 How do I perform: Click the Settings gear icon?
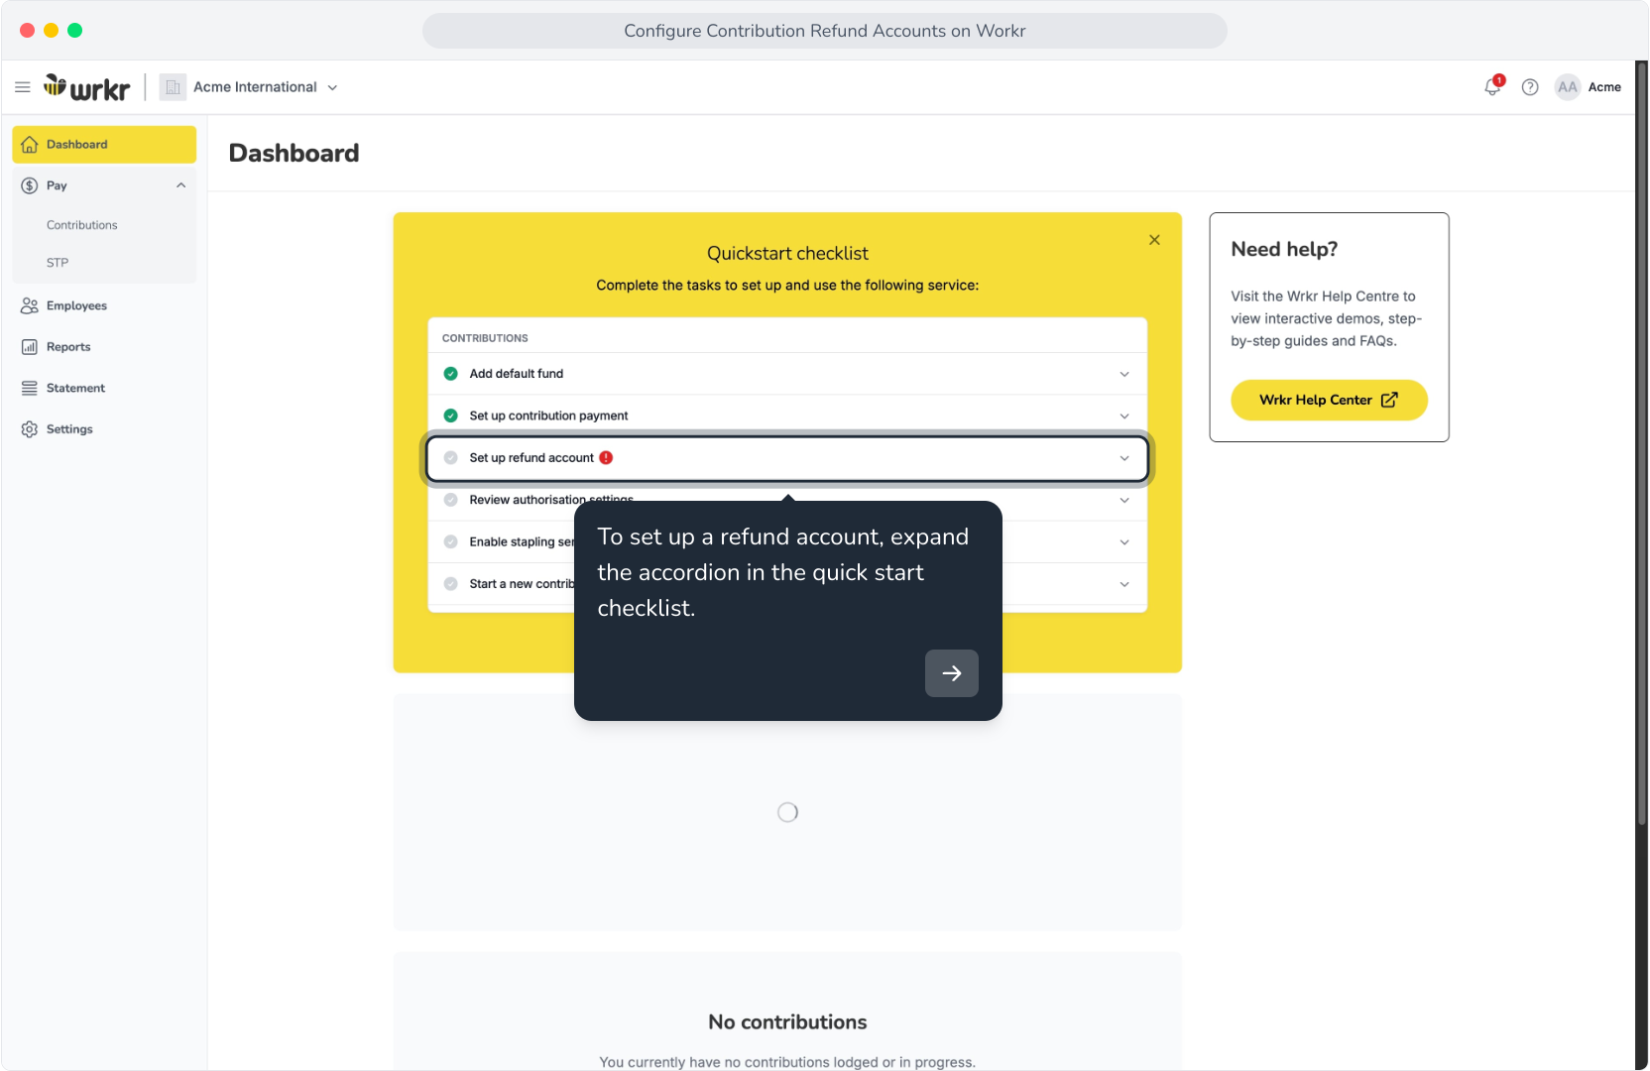pos(30,429)
